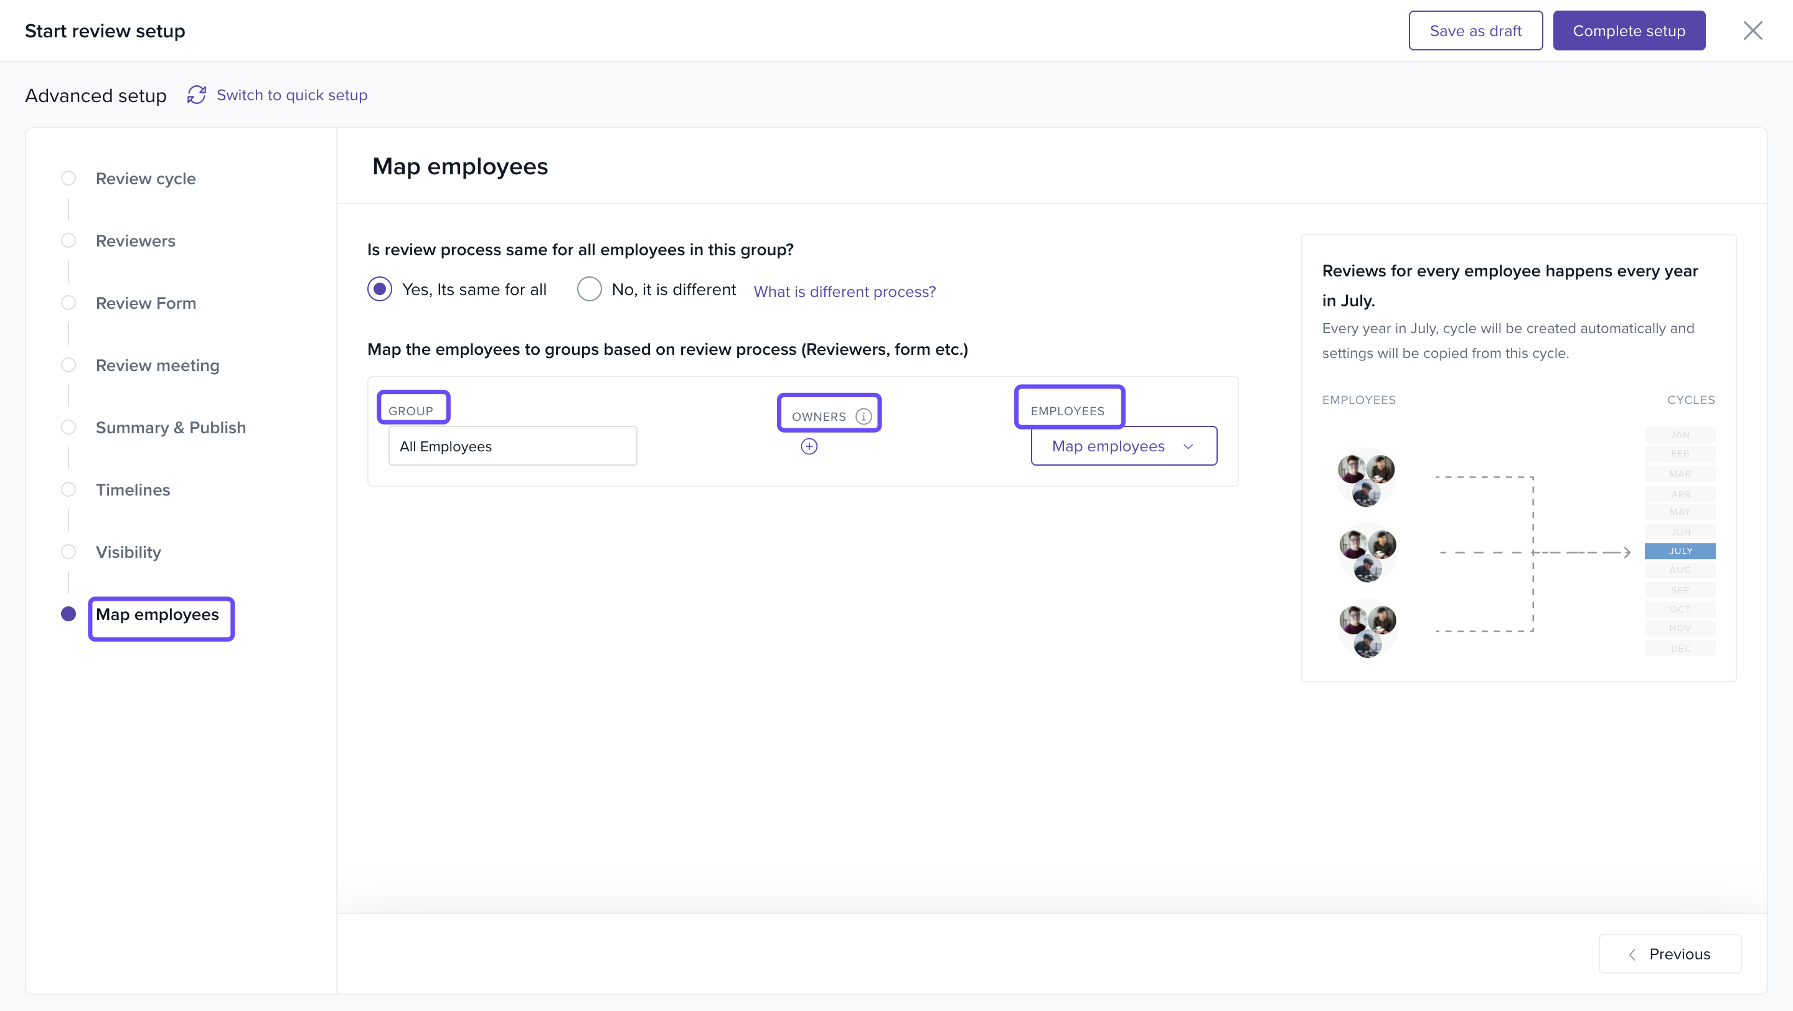
Task: Open the Timelines step
Action: pyautogui.click(x=132, y=490)
